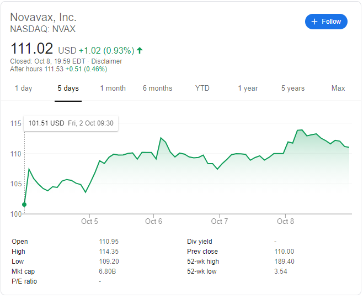Select the 5 days tab

click(68, 88)
